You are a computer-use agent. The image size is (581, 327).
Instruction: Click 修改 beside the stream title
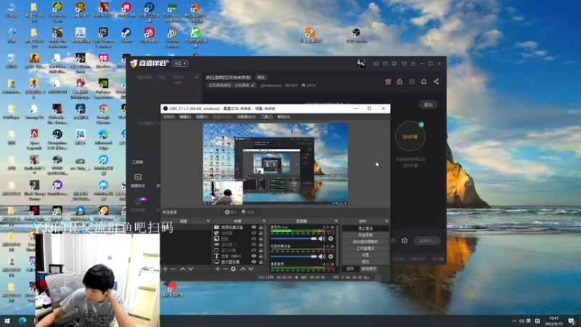[x=261, y=78]
